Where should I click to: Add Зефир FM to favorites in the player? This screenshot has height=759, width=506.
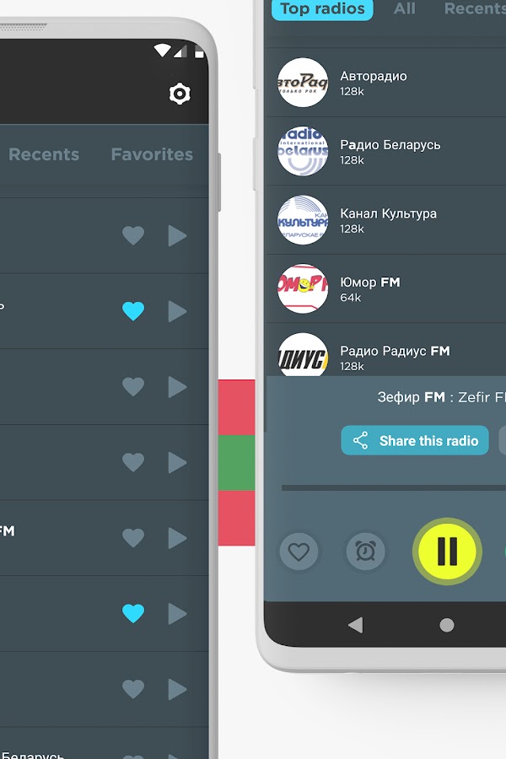(x=299, y=551)
